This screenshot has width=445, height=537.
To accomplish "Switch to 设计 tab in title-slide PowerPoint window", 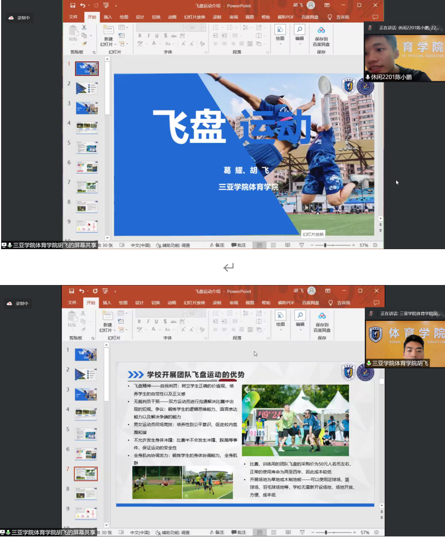I will [x=140, y=17].
